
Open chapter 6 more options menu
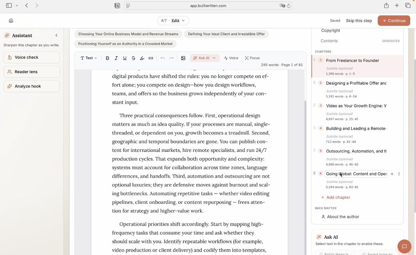(399, 174)
